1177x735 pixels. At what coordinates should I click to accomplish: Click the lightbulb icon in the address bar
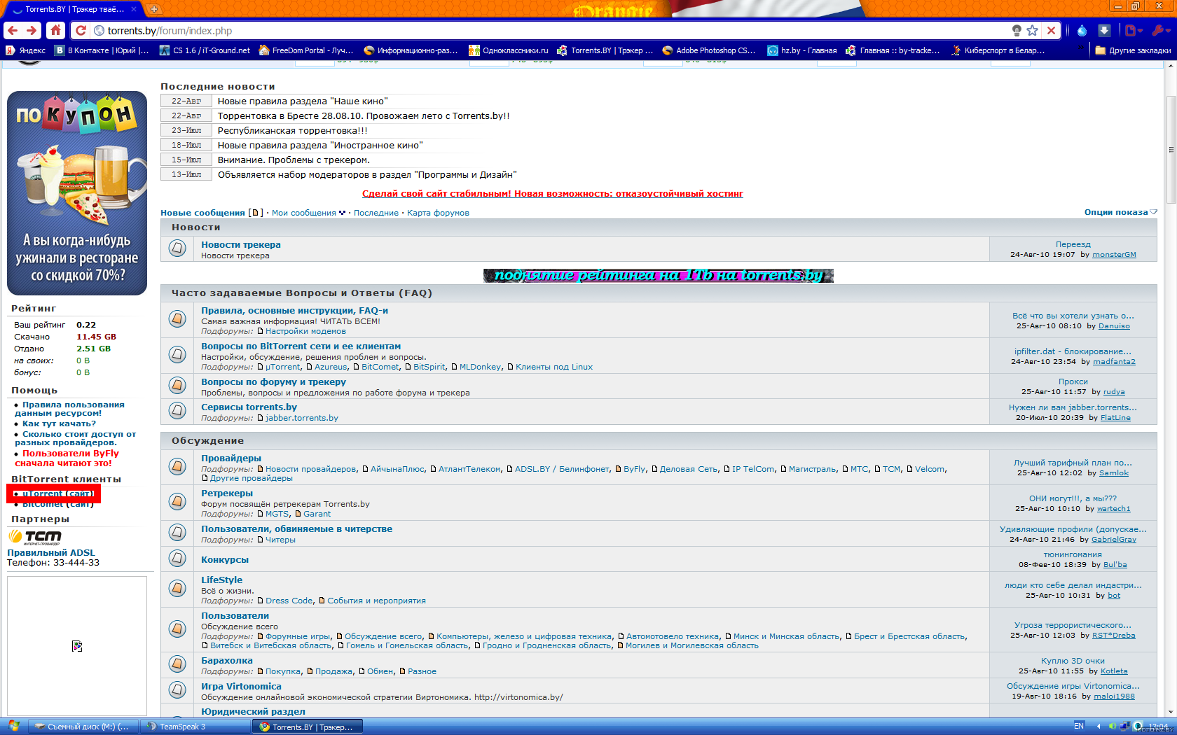(1017, 31)
